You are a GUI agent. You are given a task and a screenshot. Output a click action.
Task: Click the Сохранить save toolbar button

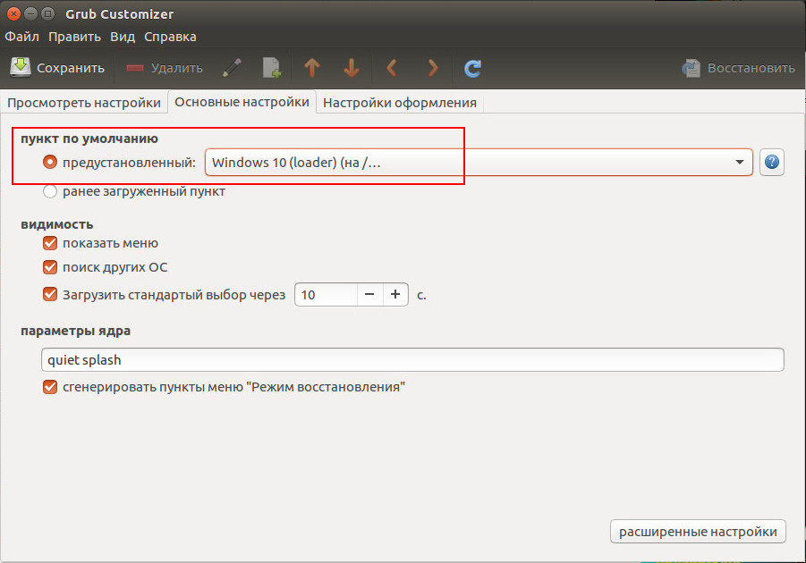57,68
